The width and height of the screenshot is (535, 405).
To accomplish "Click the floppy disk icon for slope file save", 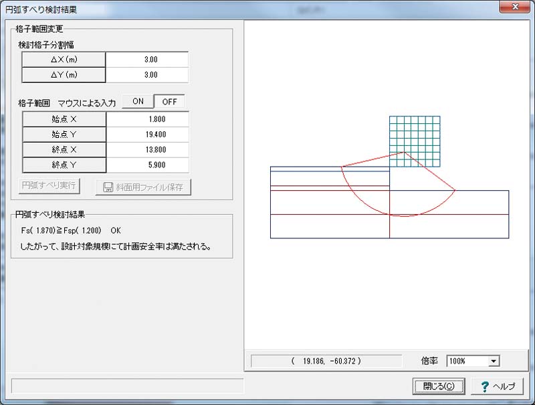I will tap(108, 187).
